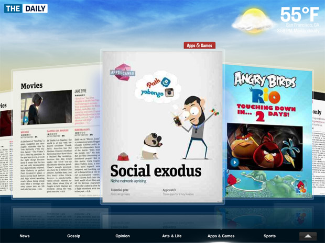Select the red Apps & Games section tab
The width and height of the screenshot is (325, 243).
click(x=199, y=45)
